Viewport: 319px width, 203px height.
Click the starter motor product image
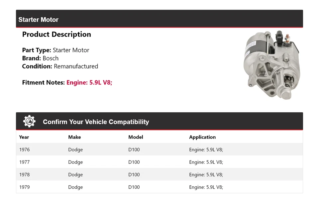(271, 64)
